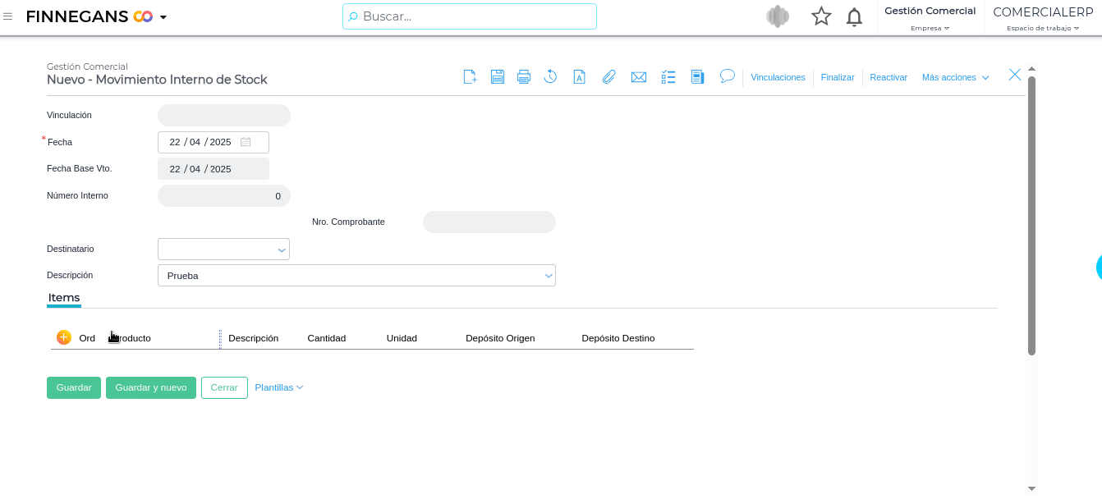Viewport: 1102px width, 499px height.
Task: Expand Más acciones menu
Action: point(956,77)
